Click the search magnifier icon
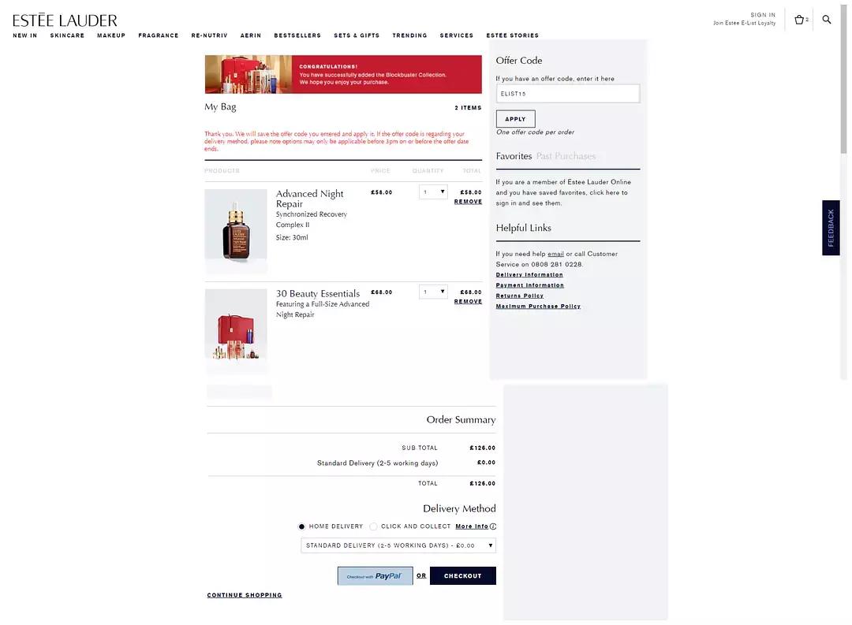852x625 pixels. point(827,20)
